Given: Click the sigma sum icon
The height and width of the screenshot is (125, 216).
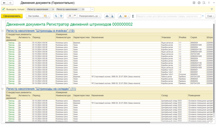Looking at the screenshot, I should [x=133, y=16].
